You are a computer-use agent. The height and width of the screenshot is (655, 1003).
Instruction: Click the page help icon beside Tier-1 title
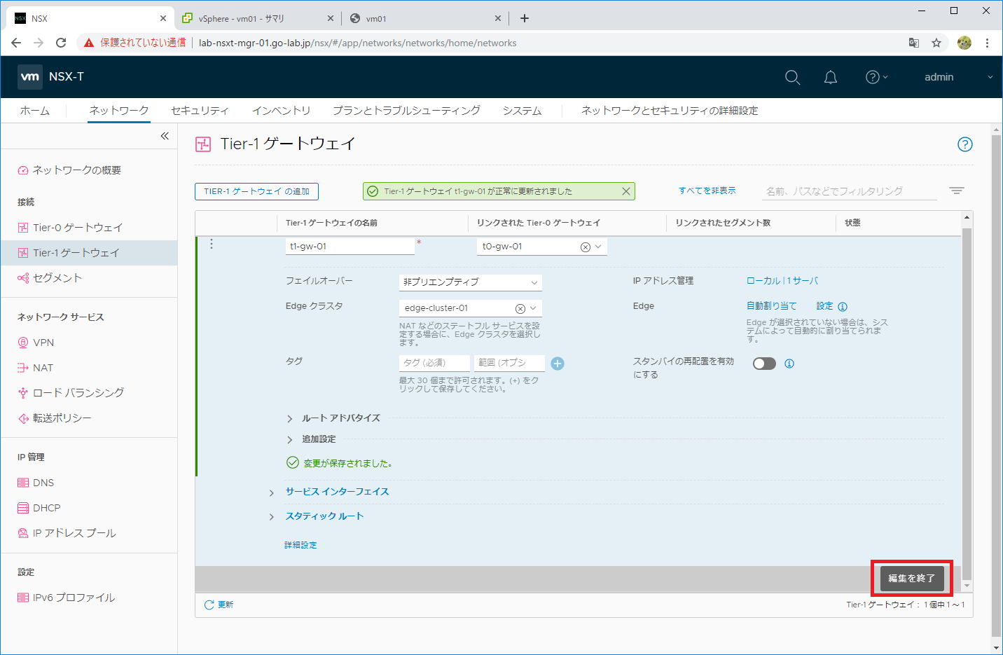[x=965, y=144]
